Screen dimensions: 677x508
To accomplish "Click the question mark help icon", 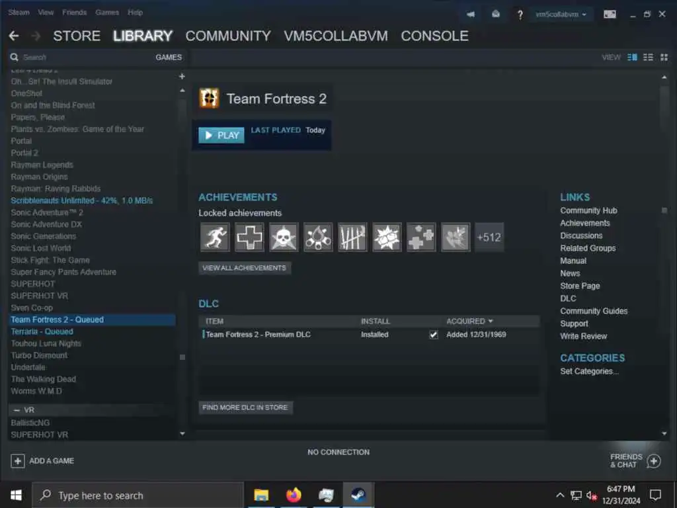I will (520, 15).
